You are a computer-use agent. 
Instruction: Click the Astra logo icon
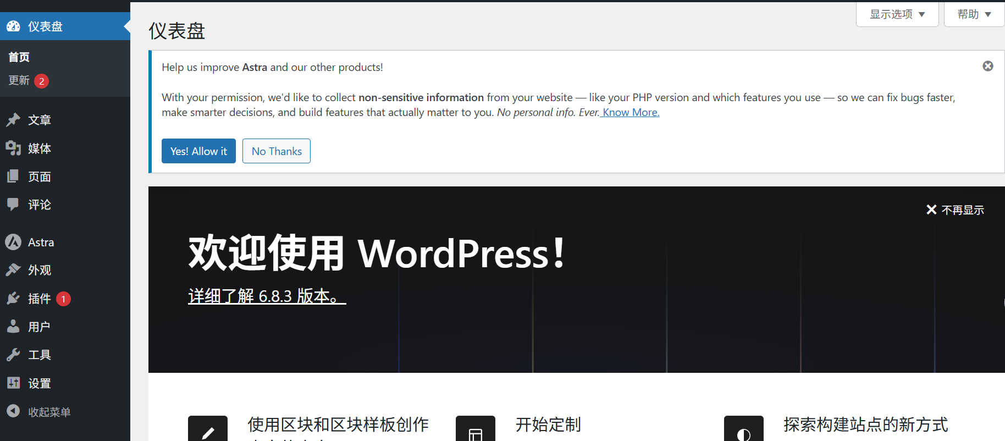(x=13, y=242)
